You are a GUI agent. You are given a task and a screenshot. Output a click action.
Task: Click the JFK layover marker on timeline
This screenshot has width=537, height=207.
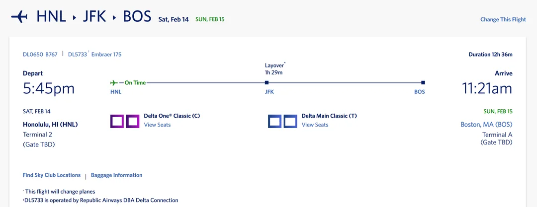[267, 83]
